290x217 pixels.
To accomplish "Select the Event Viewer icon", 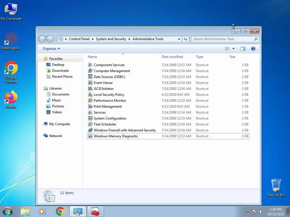I will [90, 83].
